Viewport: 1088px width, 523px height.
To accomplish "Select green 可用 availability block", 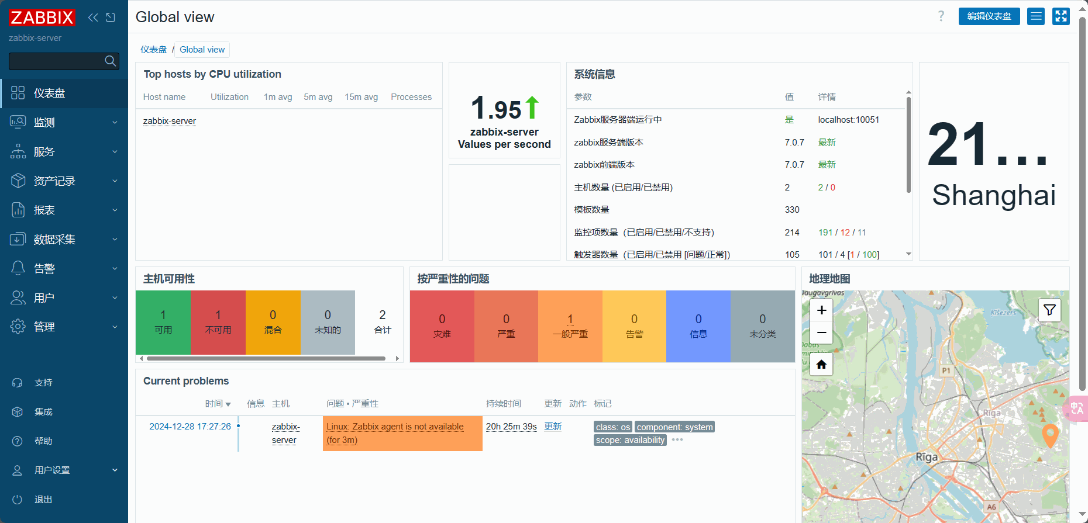I will (x=163, y=322).
